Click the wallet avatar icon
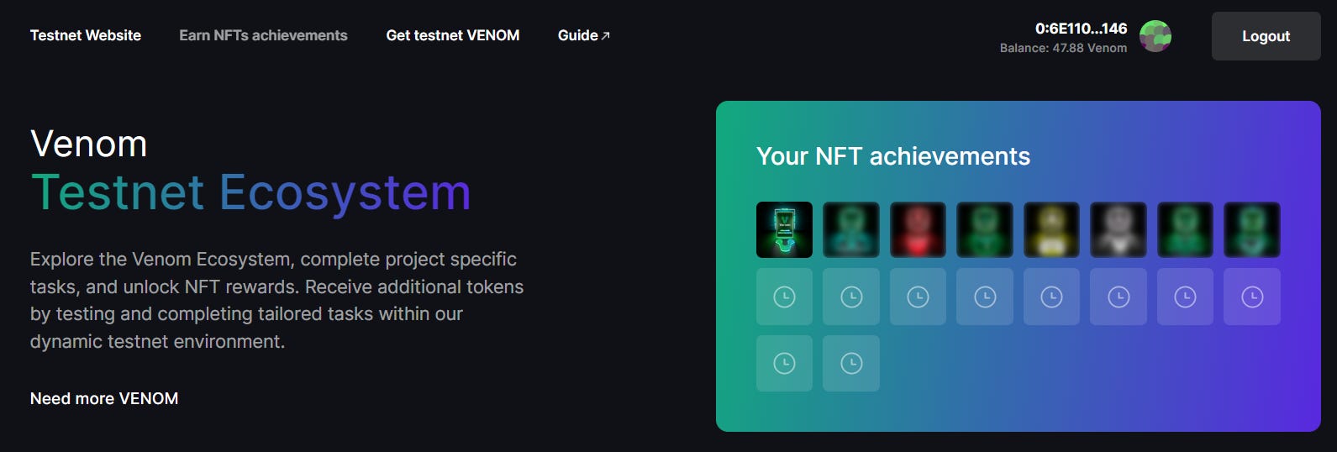1337x452 pixels. tap(1155, 36)
